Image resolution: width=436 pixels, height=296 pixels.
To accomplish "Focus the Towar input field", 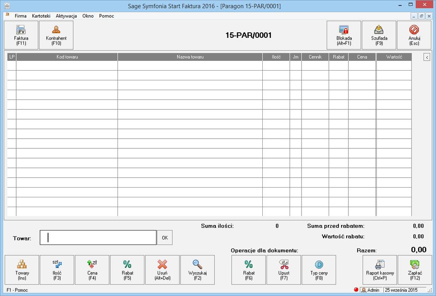I will 98,238.
